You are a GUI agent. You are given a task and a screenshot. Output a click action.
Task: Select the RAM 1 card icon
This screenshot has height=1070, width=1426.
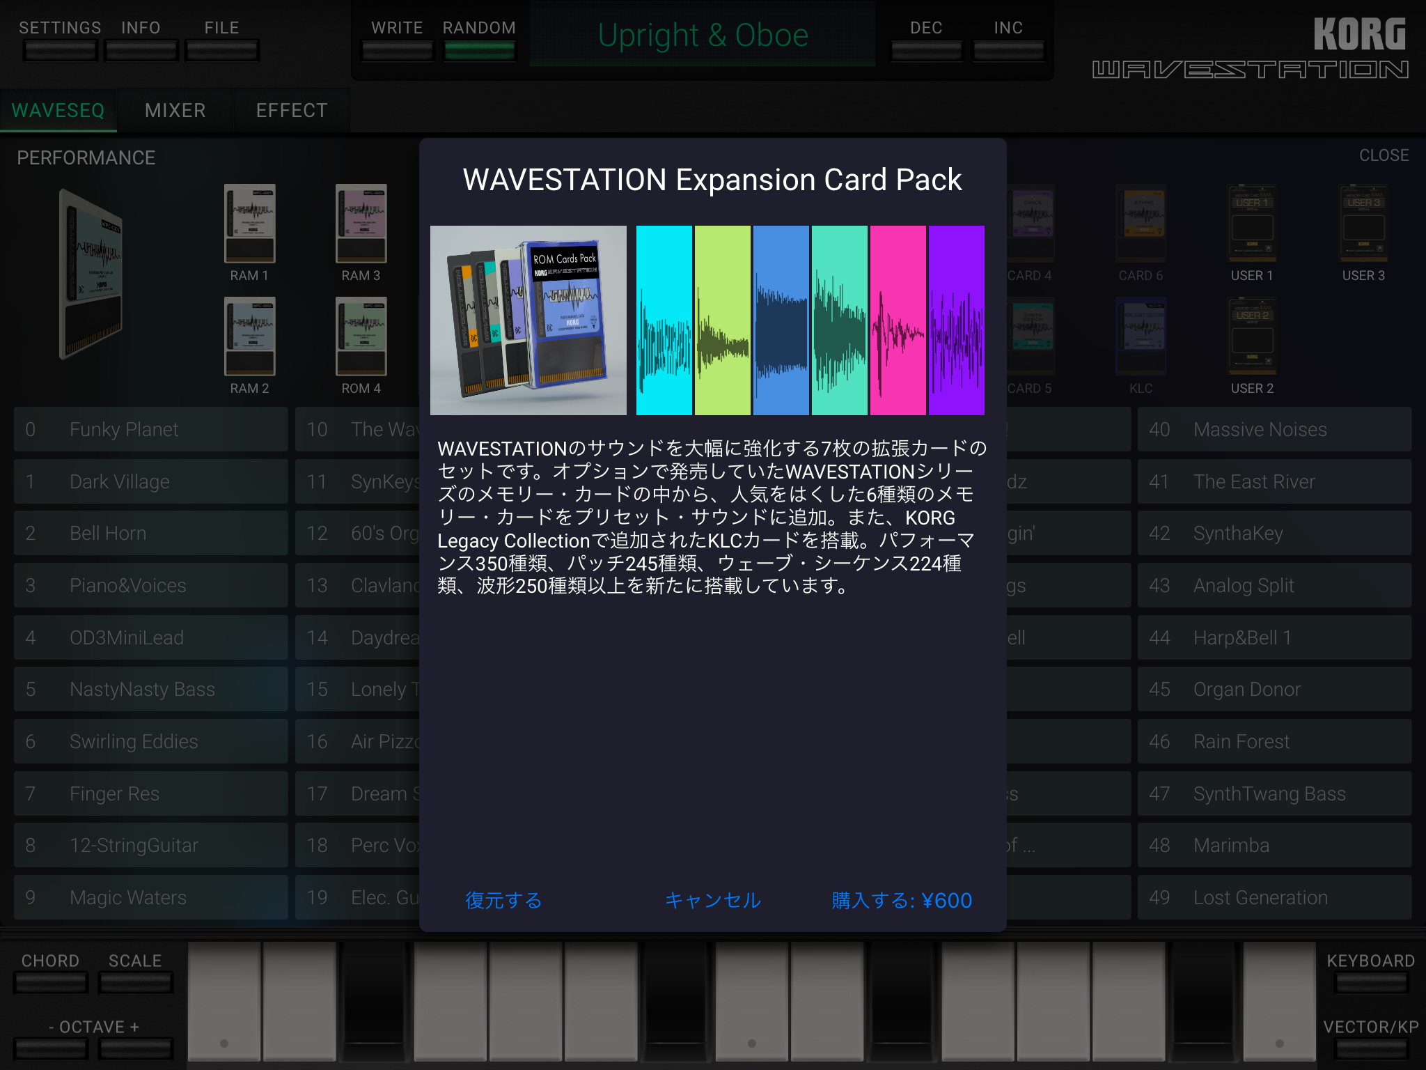point(249,223)
